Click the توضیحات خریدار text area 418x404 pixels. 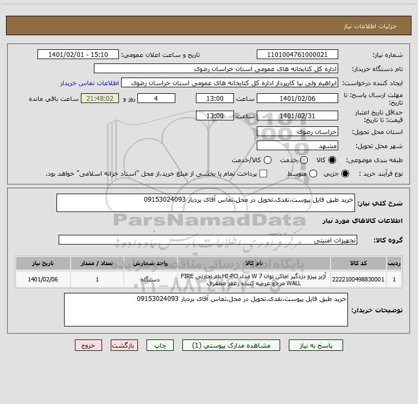pyautogui.click(x=206, y=310)
